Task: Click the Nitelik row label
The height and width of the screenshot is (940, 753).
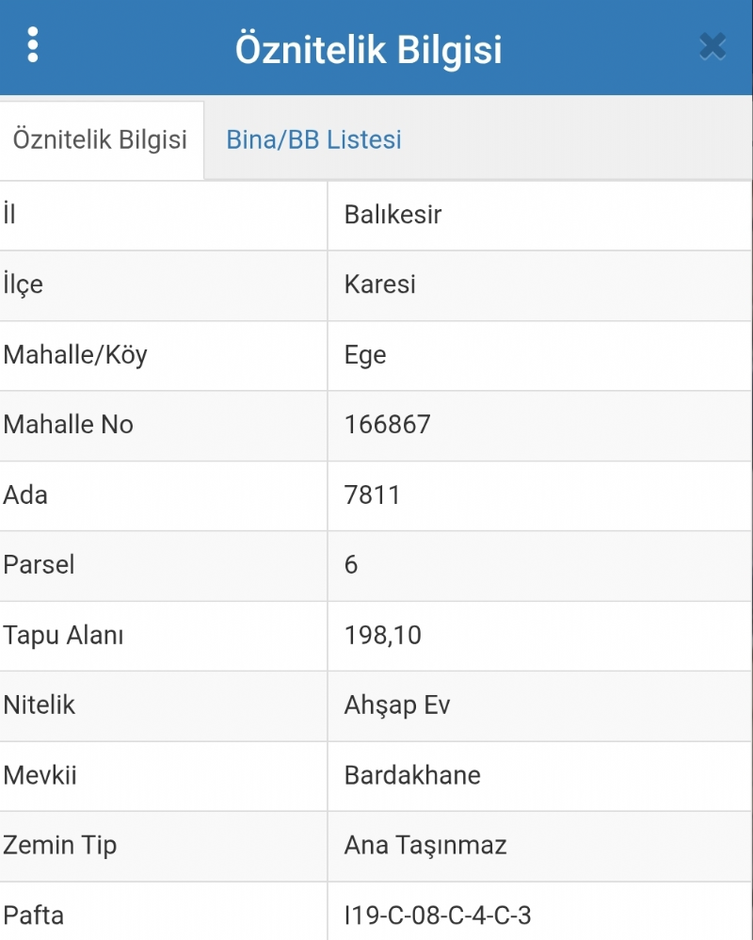Action: click(x=39, y=705)
